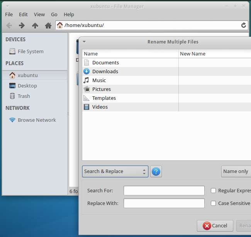Open File System in the Devices sidebar

pyautogui.click(x=30, y=51)
